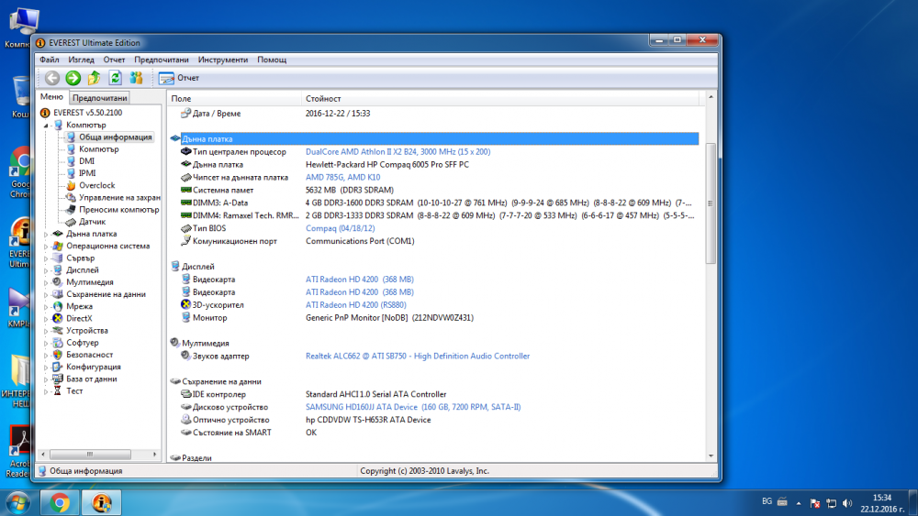Open the Инструменти menu
Screen dimensions: 918x516
tap(222, 60)
